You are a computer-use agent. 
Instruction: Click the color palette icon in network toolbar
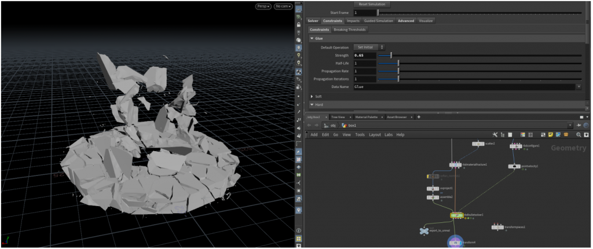523,135
